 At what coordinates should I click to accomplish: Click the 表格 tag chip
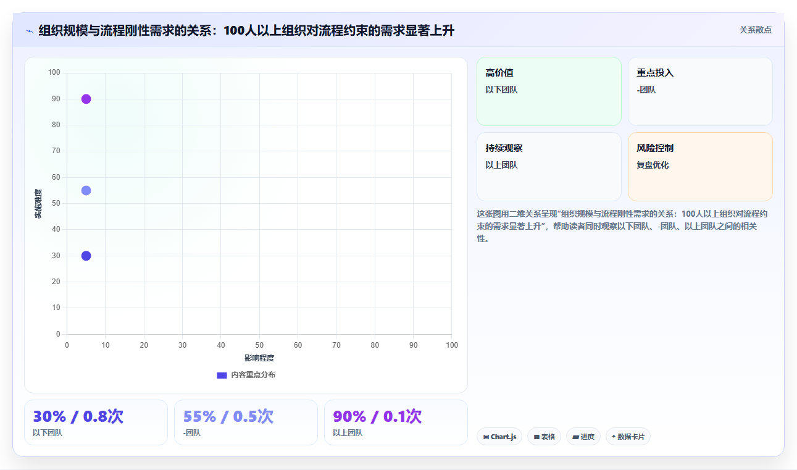click(x=544, y=437)
